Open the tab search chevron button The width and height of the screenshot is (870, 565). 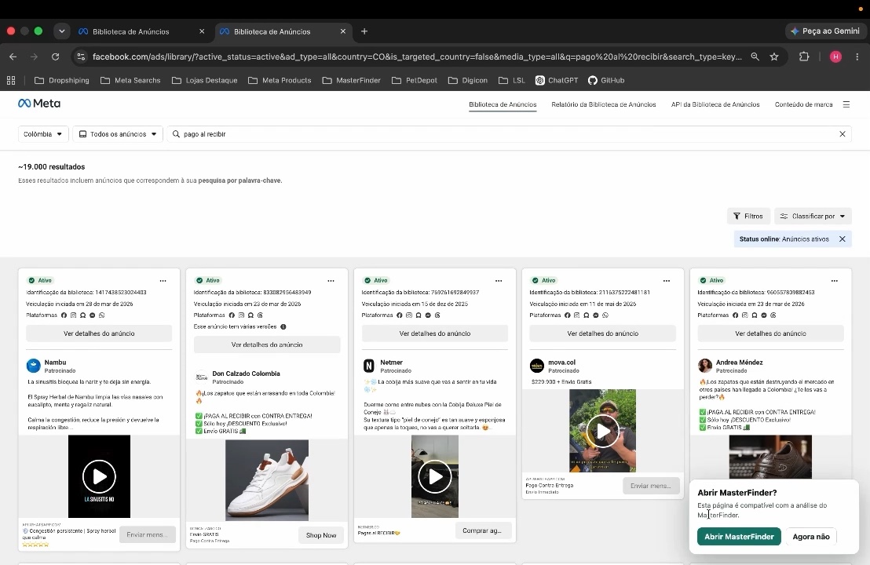click(x=61, y=31)
